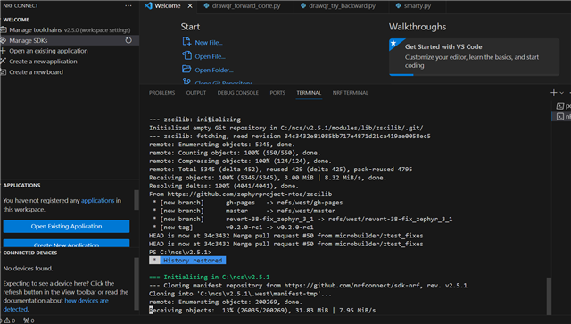Click Open File... link

point(211,56)
